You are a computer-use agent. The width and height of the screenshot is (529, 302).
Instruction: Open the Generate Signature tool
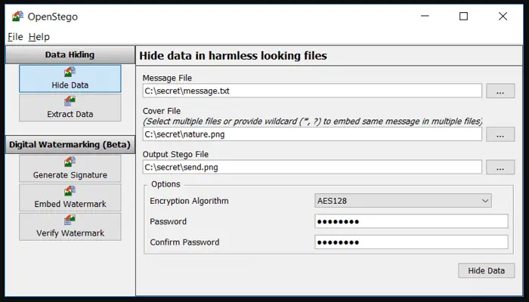[70, 168]
